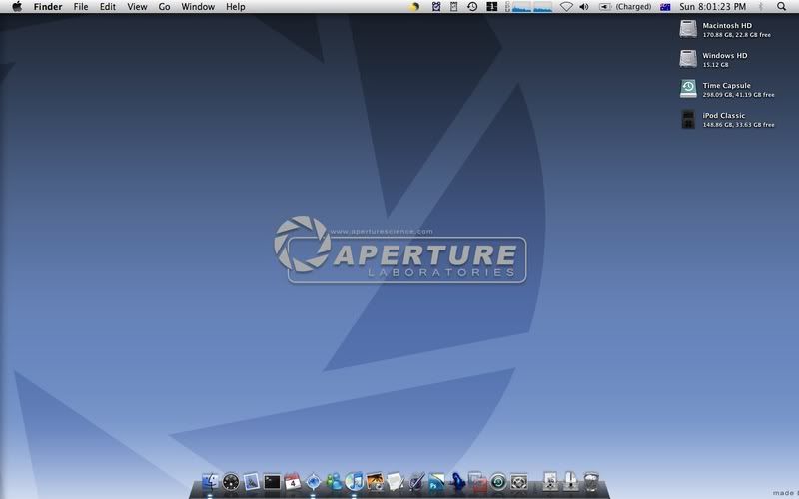Click the Macintosh HD drive label text

click(x=727, y=26)
